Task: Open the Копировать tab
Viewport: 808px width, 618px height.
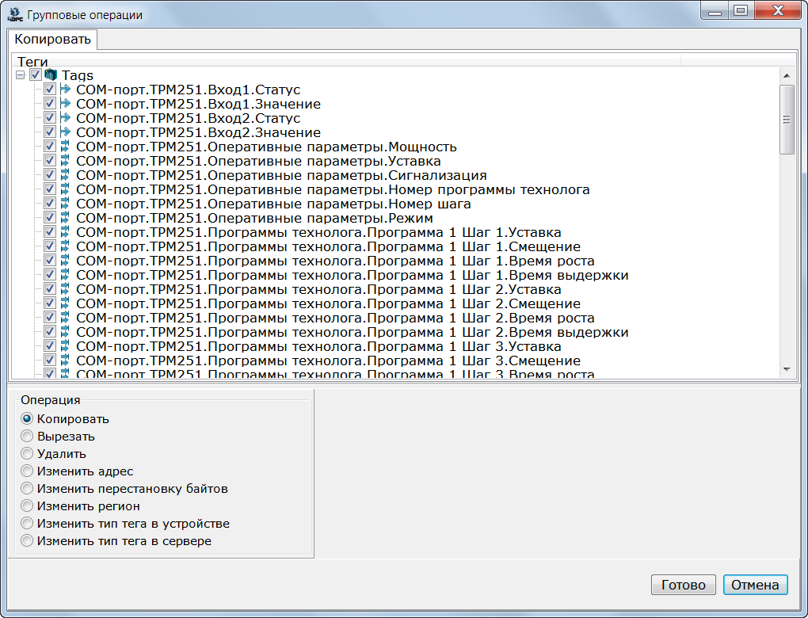Action: (52, 39)
